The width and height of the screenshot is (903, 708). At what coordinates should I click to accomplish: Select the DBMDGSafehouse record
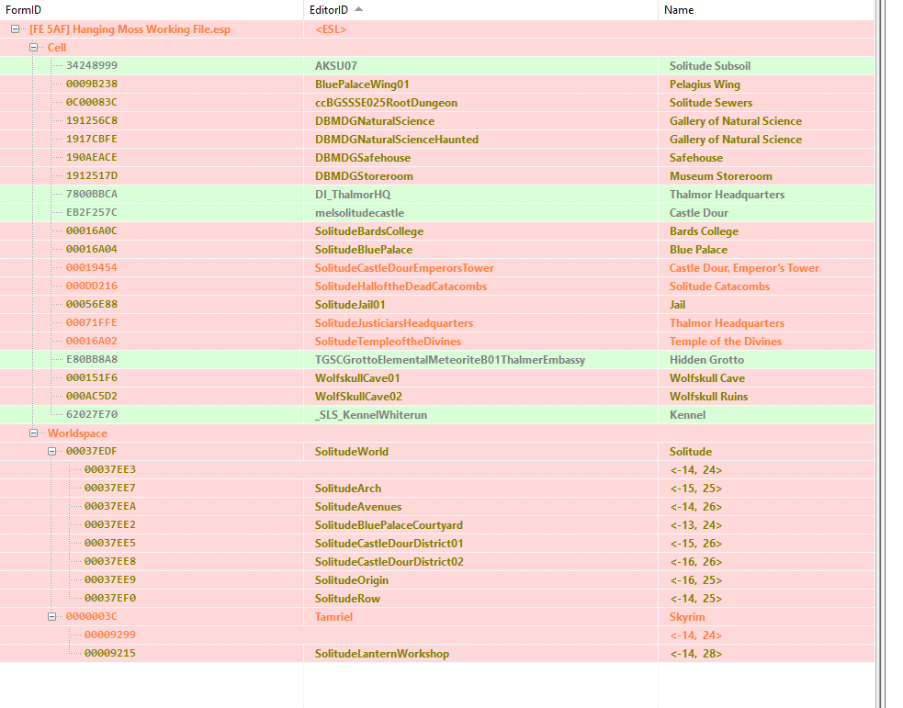[x=437, y=158]
